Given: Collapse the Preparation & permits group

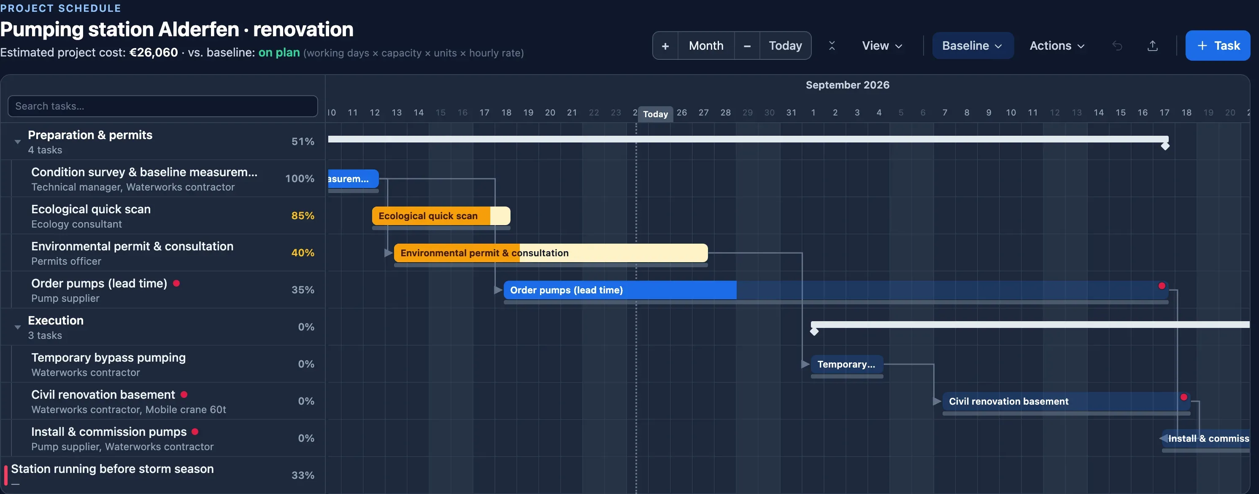Looking at the screenshot, I should [18, 142].
